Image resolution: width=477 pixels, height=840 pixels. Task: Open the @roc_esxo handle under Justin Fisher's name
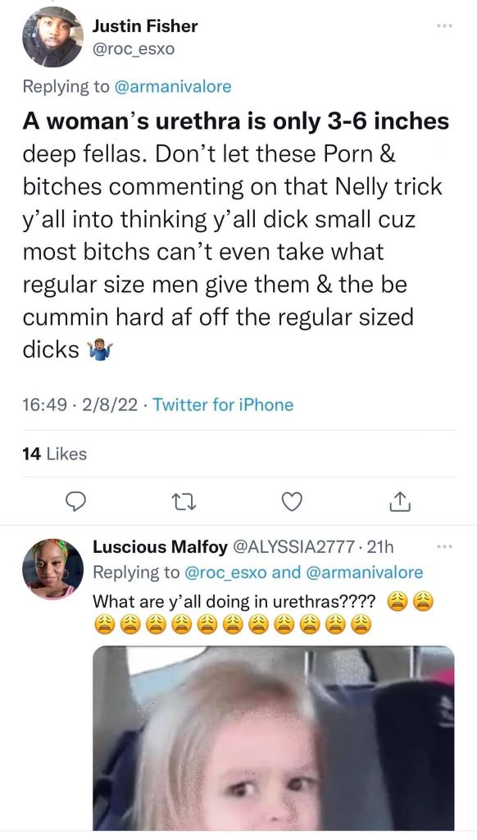point(134,49)
